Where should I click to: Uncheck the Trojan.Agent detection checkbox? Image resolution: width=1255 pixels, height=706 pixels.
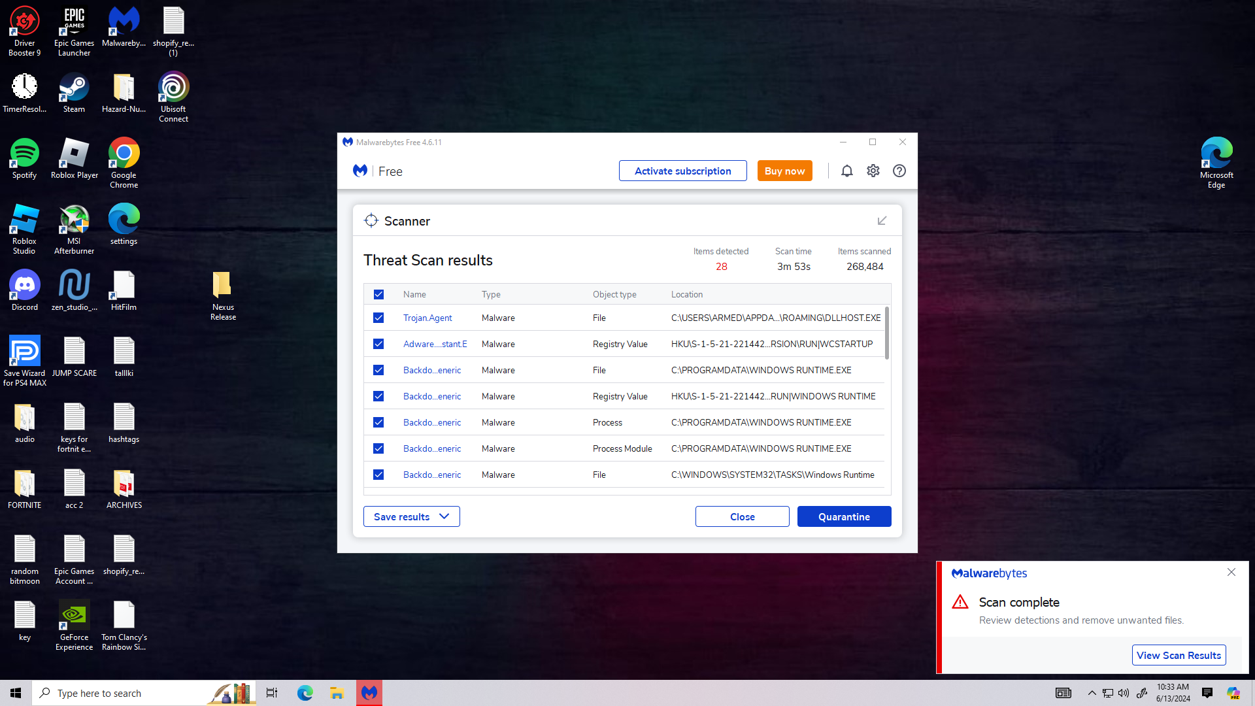tap(378, 318)
